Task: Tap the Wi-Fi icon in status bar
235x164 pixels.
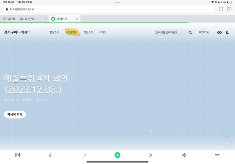Action: click(x=212, y=2)
